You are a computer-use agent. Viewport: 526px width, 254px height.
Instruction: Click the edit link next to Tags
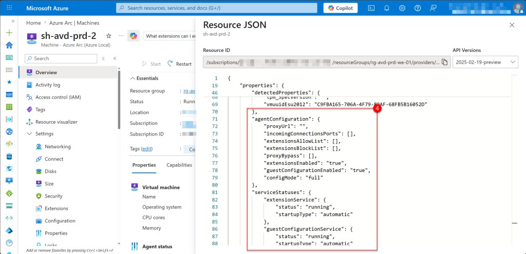tap(147, 149)
